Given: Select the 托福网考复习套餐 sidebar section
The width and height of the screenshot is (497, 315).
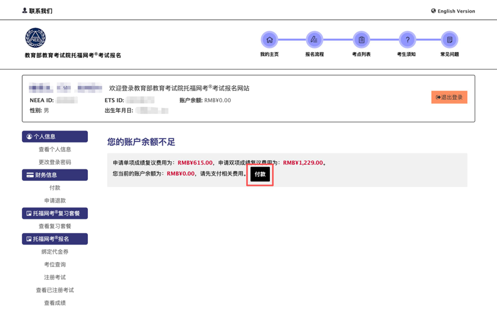Looking at the screenshot, I should pyautogui.click(x=55, y=213).
